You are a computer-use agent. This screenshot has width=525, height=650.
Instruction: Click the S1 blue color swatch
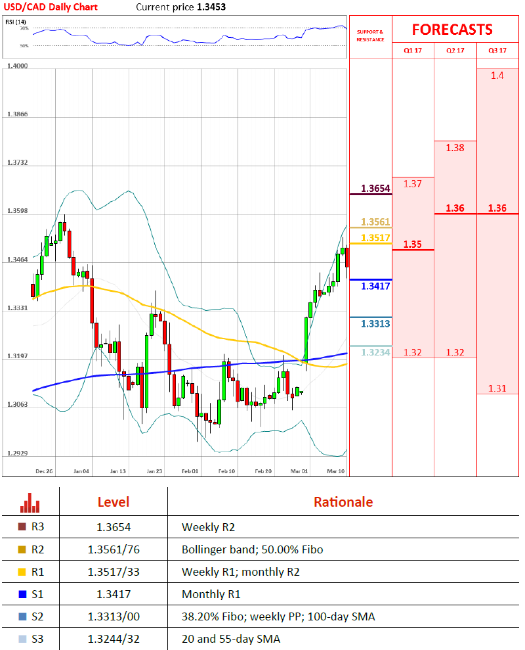22,594
